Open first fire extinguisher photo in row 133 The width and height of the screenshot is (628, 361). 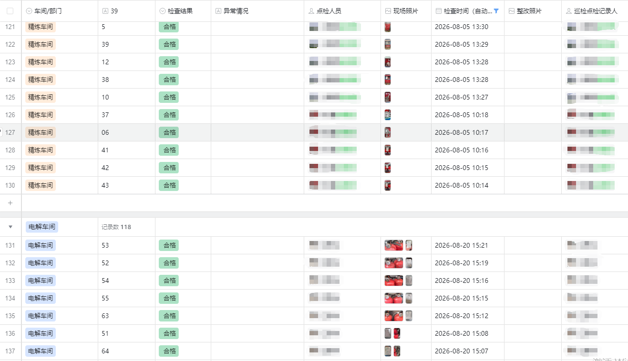[x=394, y=281]
